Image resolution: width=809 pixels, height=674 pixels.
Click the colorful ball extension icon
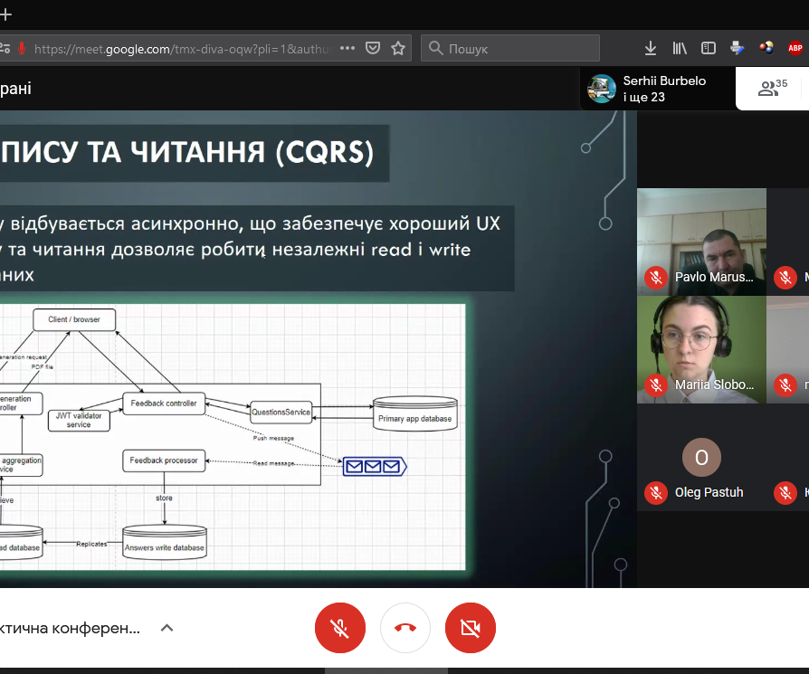766,48
